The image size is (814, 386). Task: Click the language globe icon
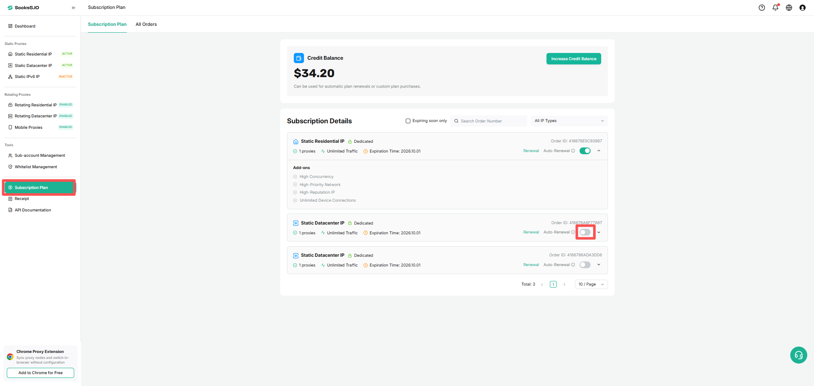click(x=789, y=8)
